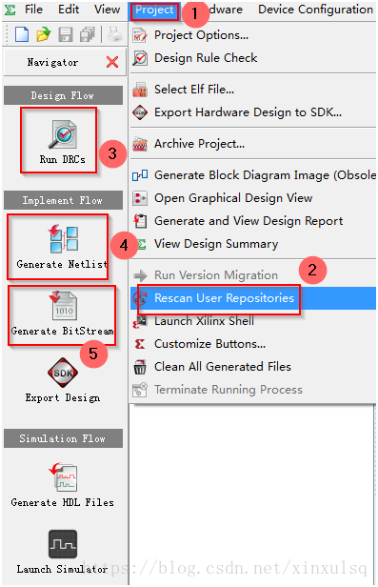Click the Save All toolbar icon
Screen dimensions: 378x587
click(88, 34)
